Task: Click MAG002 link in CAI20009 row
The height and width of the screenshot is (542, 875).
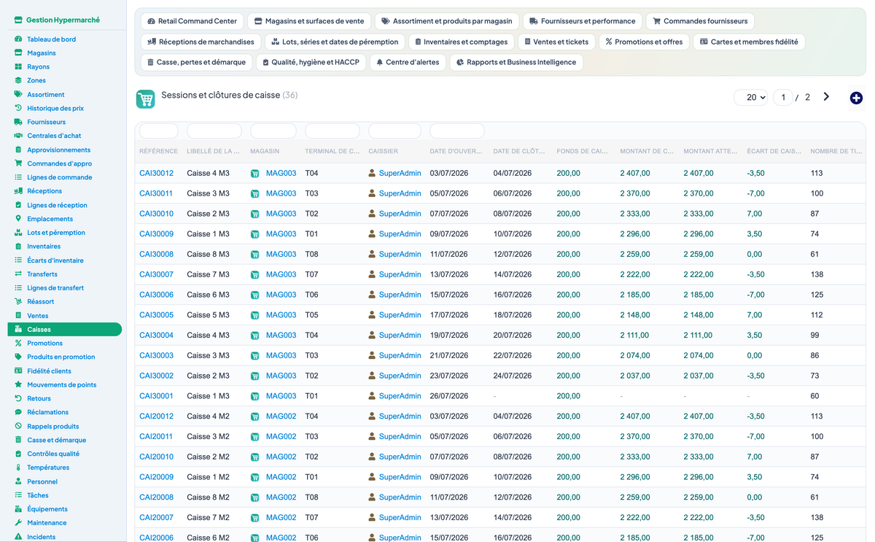Action: click(x=281, y=477)
